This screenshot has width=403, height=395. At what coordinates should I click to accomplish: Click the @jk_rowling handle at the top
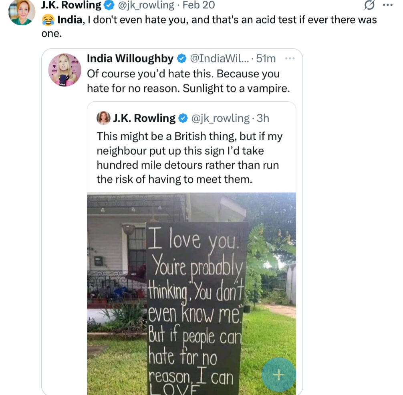pos(145,5)
